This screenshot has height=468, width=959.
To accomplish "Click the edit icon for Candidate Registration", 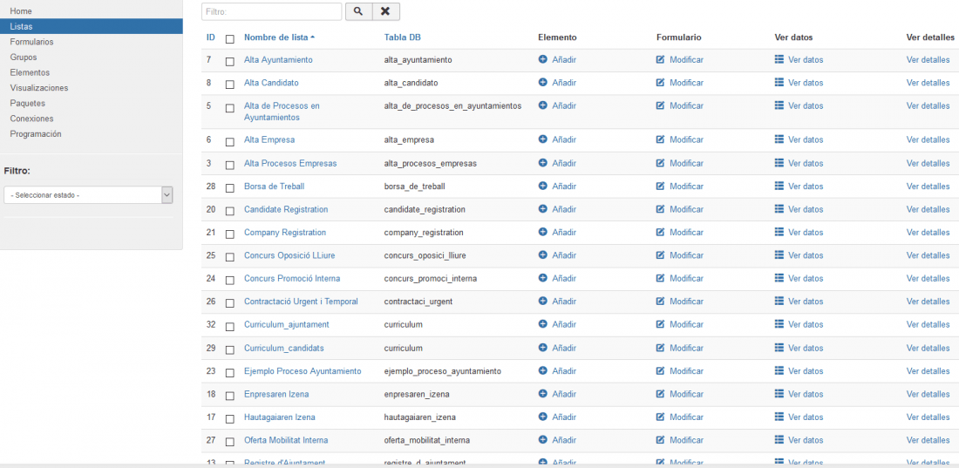I will tap(661, 209).
